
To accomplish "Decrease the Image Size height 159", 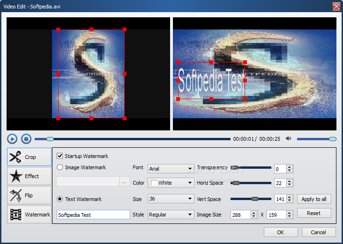I will 290,217.
